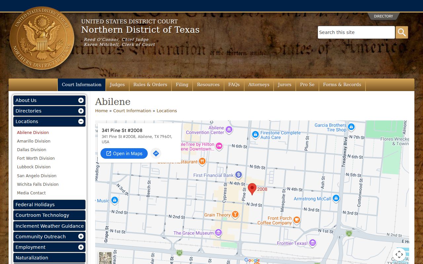Click Beehive Restaurant marker
Viewport: 423px width, 264px height.
pyautogui.click(x=202, y=162)
